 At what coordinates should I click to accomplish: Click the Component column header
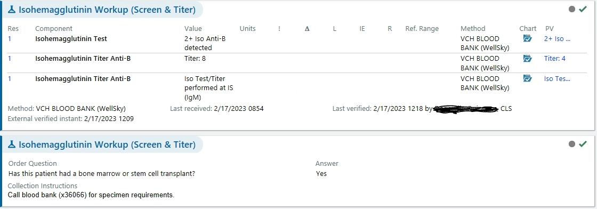[54, 29]
